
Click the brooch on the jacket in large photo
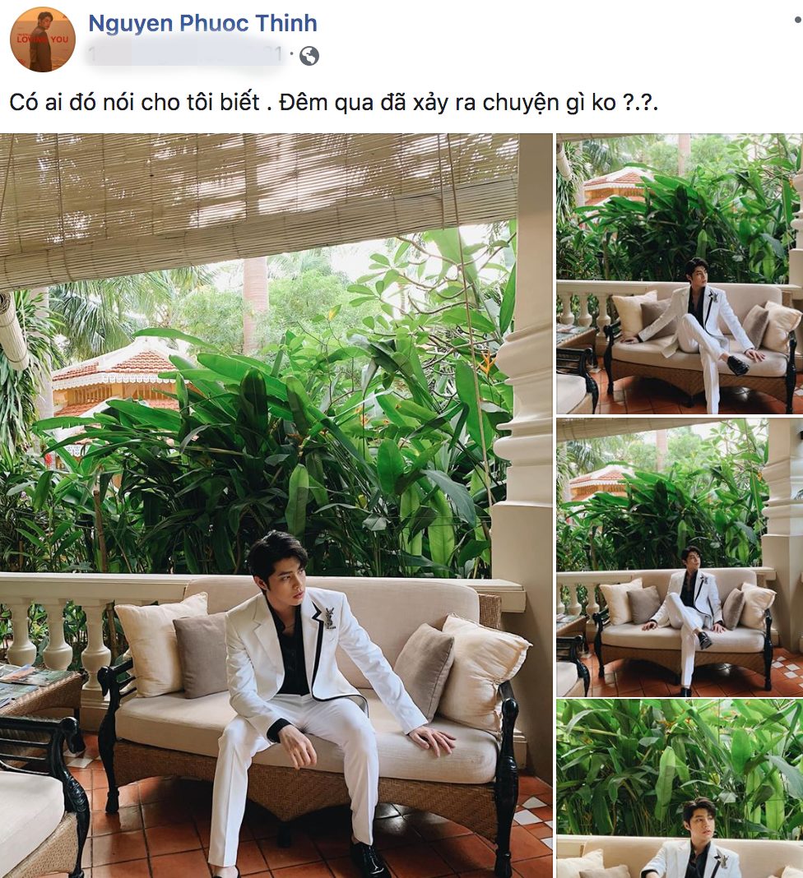click(328, 617)
